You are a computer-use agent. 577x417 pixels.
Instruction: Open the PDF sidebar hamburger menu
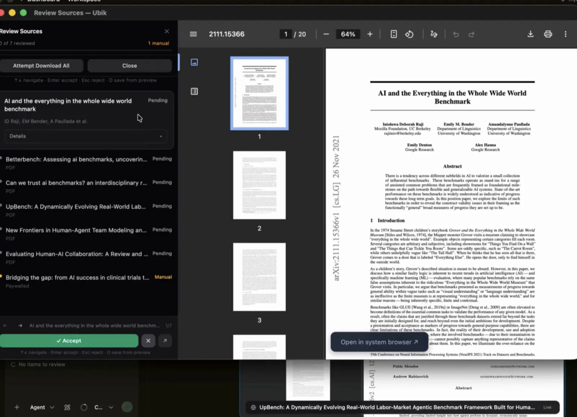193,34
